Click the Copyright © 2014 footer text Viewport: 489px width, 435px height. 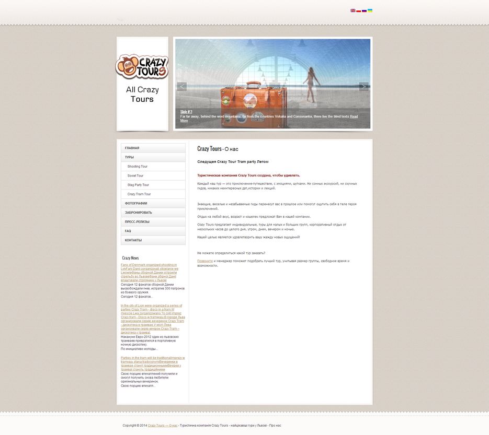point(135,426)
